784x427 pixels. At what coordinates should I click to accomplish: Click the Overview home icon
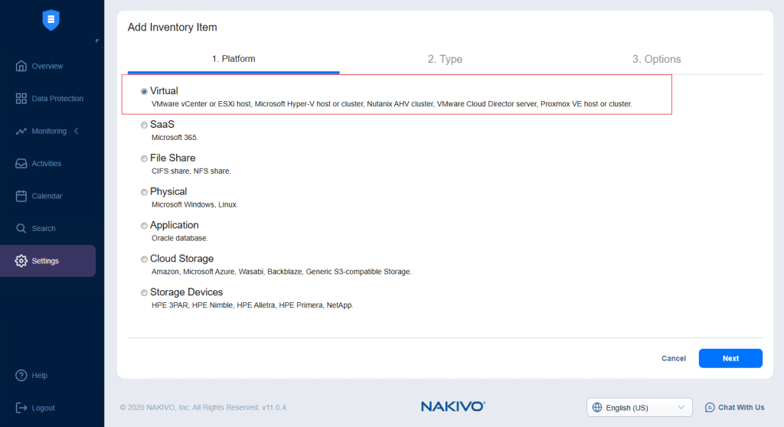coord(21,66)
